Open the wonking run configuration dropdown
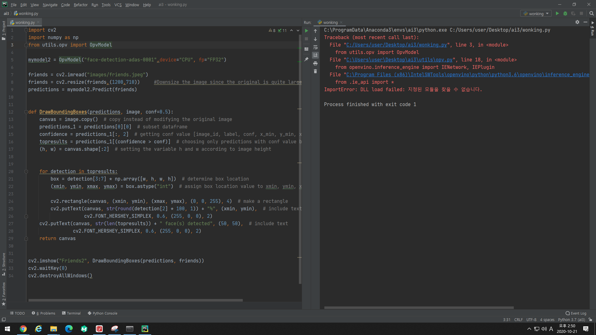Viewport: 596px width, 335px height. 536,14
